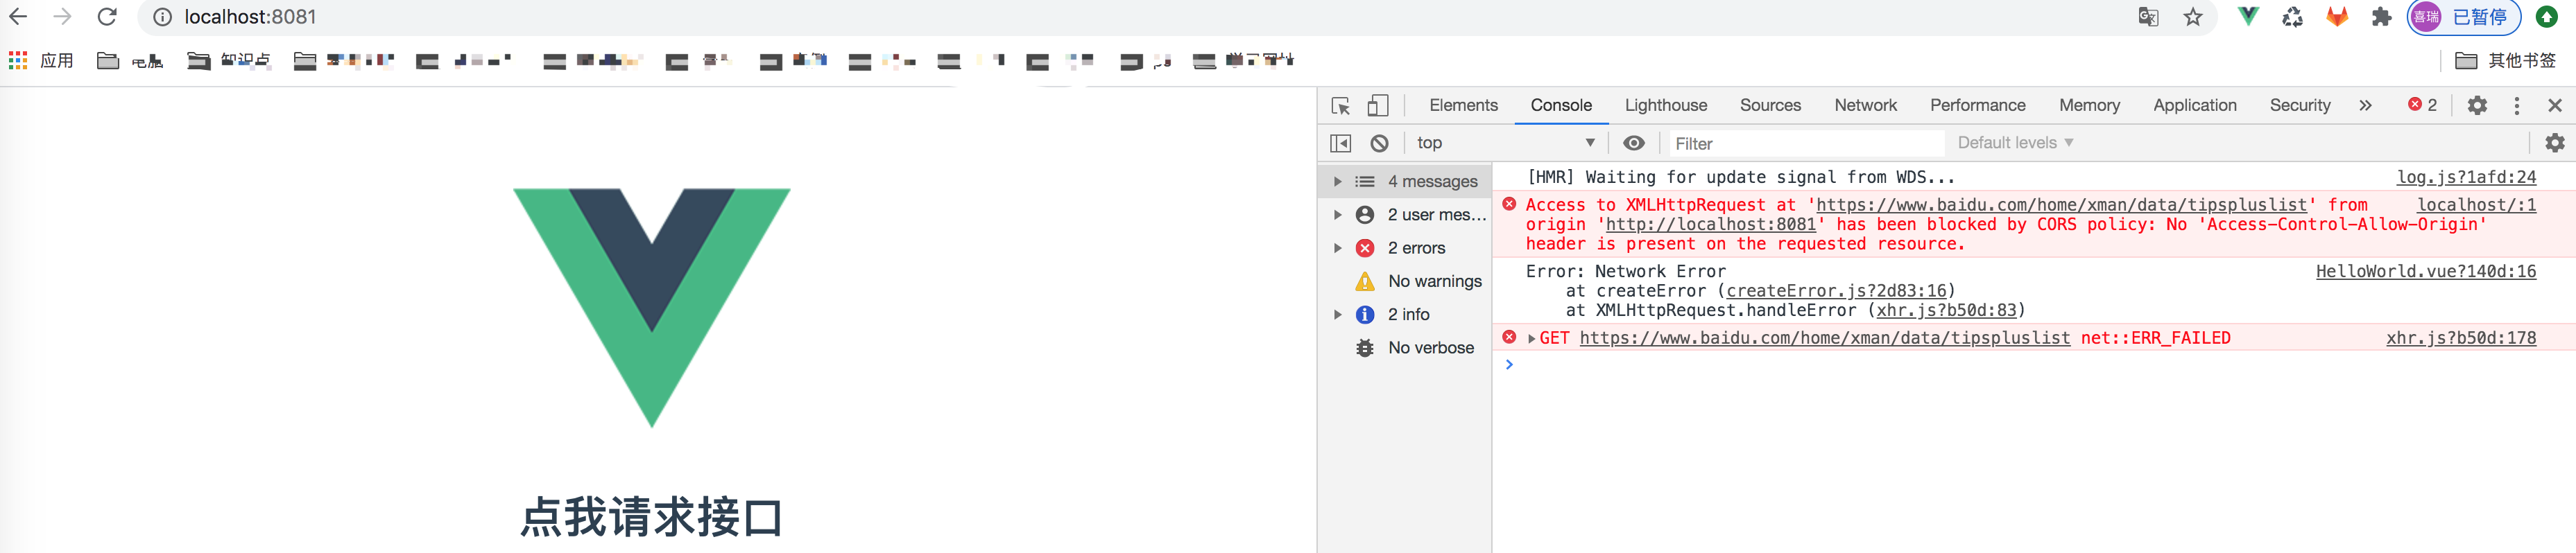Open the Vue devtools extension icon

(x=2248, y=17)
